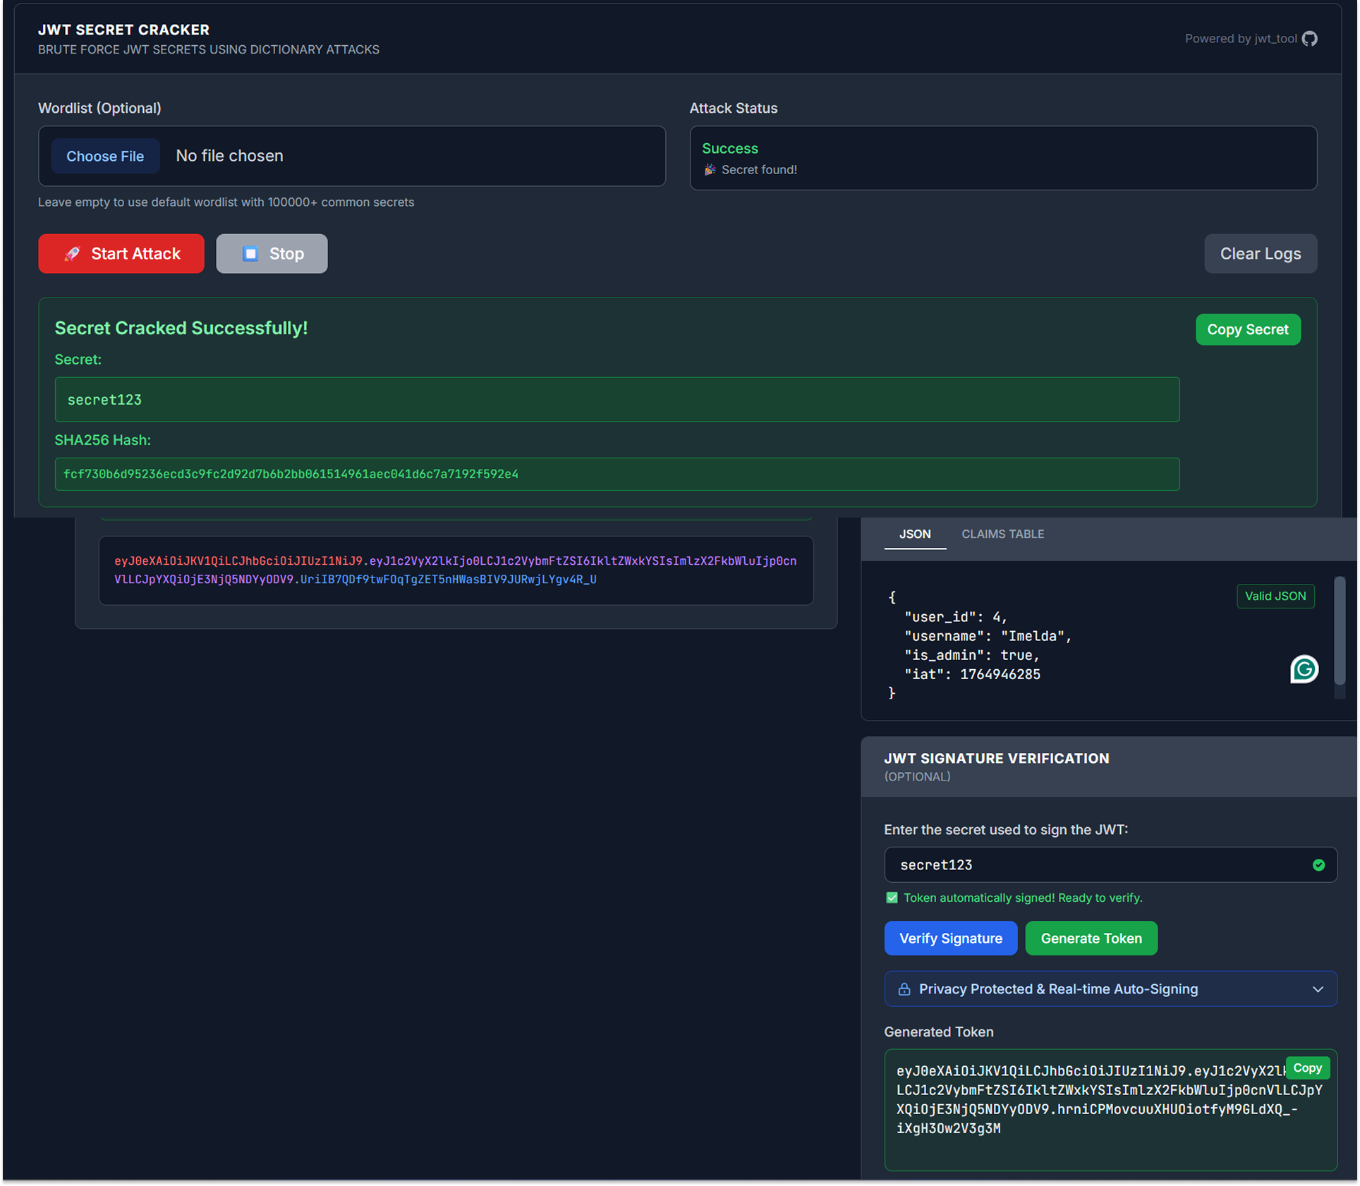The width and height of the screenshot is (1360, 1186).
Task: Choose a wordlist file
Action: click(x=105, y=157)
